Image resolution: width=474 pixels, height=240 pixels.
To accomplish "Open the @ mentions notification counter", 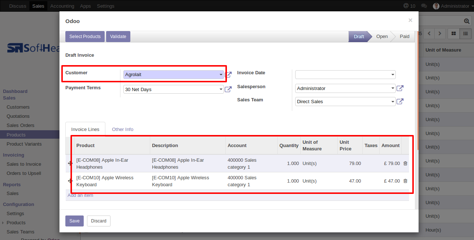I will pos(409,6).
